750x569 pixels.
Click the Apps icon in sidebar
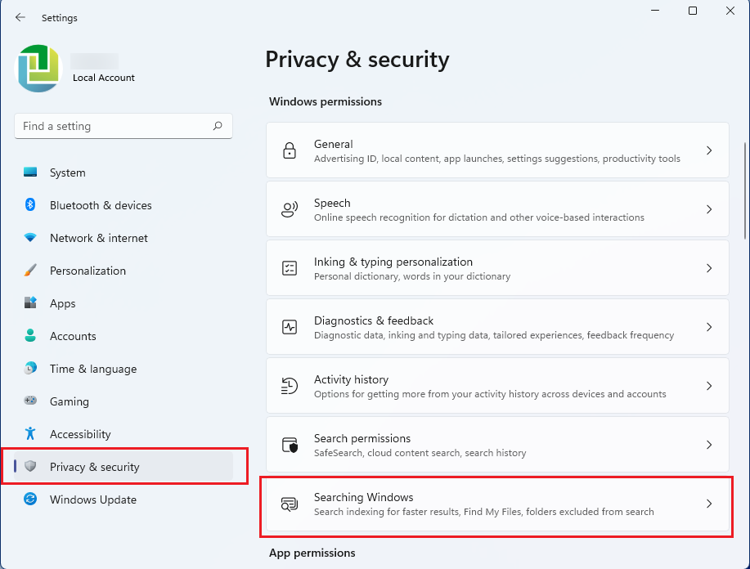click(x=30, y=302)
